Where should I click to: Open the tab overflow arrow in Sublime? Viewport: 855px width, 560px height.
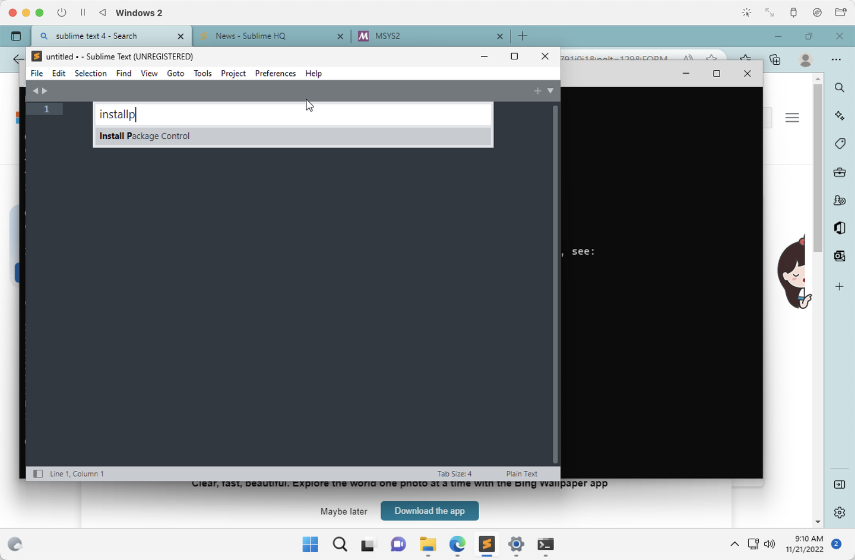click(x=550, y=90)
